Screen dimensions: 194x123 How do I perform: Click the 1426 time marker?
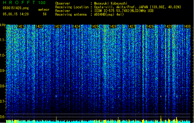coord(113,26)
